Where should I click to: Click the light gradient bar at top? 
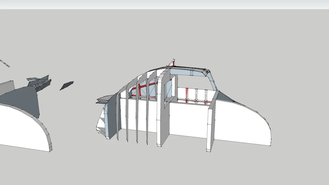point(164,4)
